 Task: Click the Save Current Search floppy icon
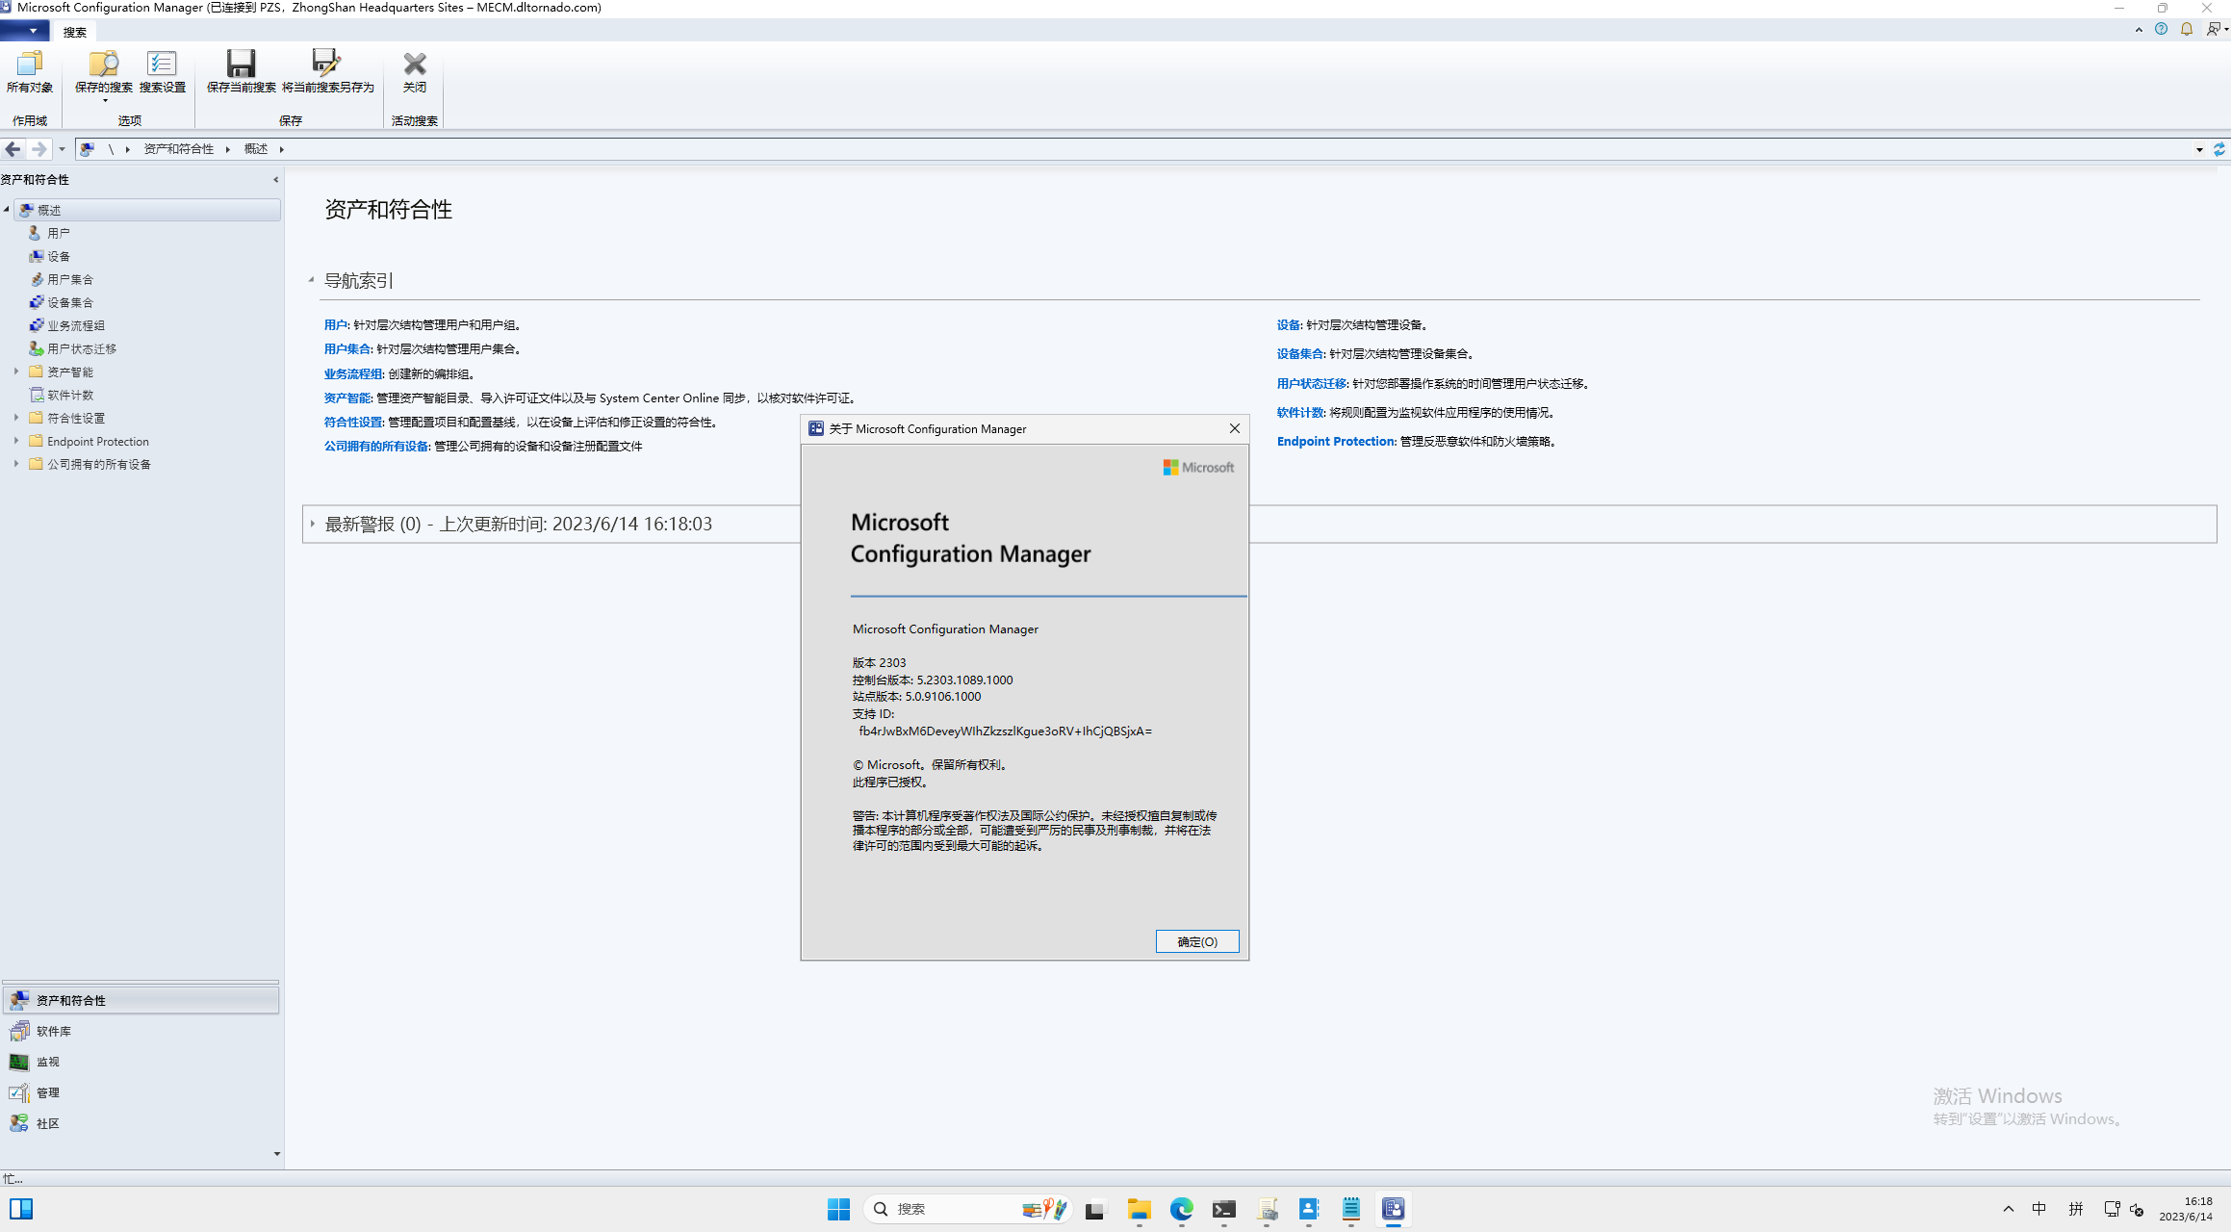pyautogui.click(x=241, y=64)
